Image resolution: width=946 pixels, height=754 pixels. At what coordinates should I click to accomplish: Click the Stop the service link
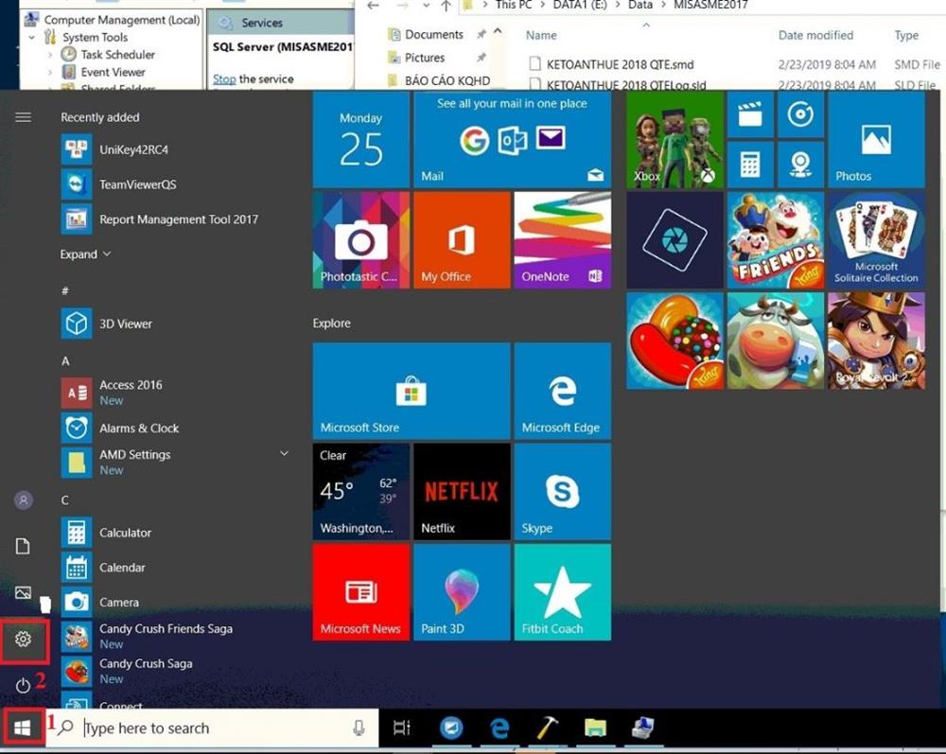[224, 79]
